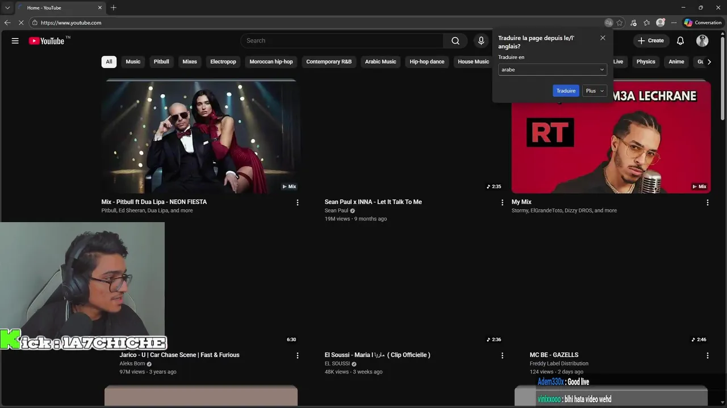Open more options for El Soussi video
The width and height of the screenshot is (727, 408).
point(502,355)
